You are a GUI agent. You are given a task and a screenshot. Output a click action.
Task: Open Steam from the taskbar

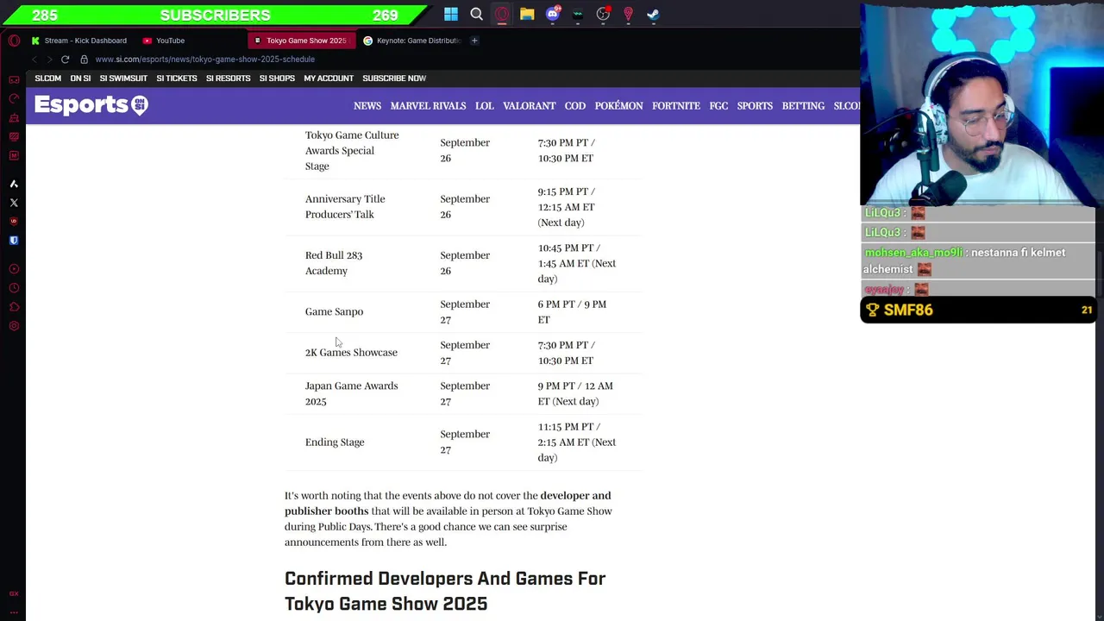[x=653, y=15]
